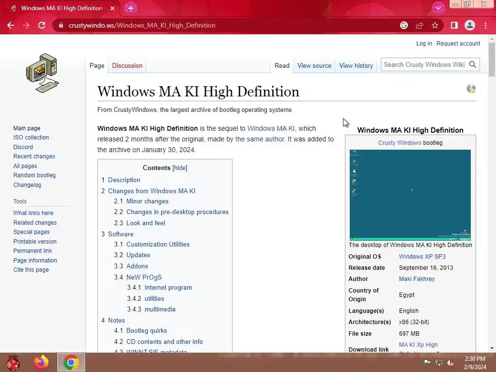Click the CD badge icon beside title

point(471,89)
